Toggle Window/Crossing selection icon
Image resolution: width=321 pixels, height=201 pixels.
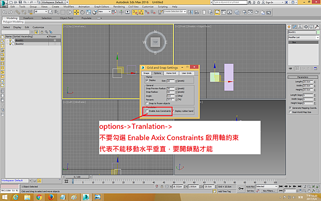point(69,12)
